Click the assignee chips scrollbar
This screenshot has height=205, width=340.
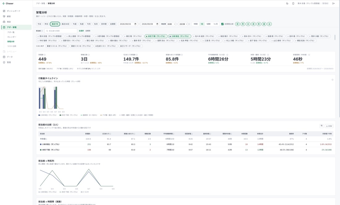(335, 37)
